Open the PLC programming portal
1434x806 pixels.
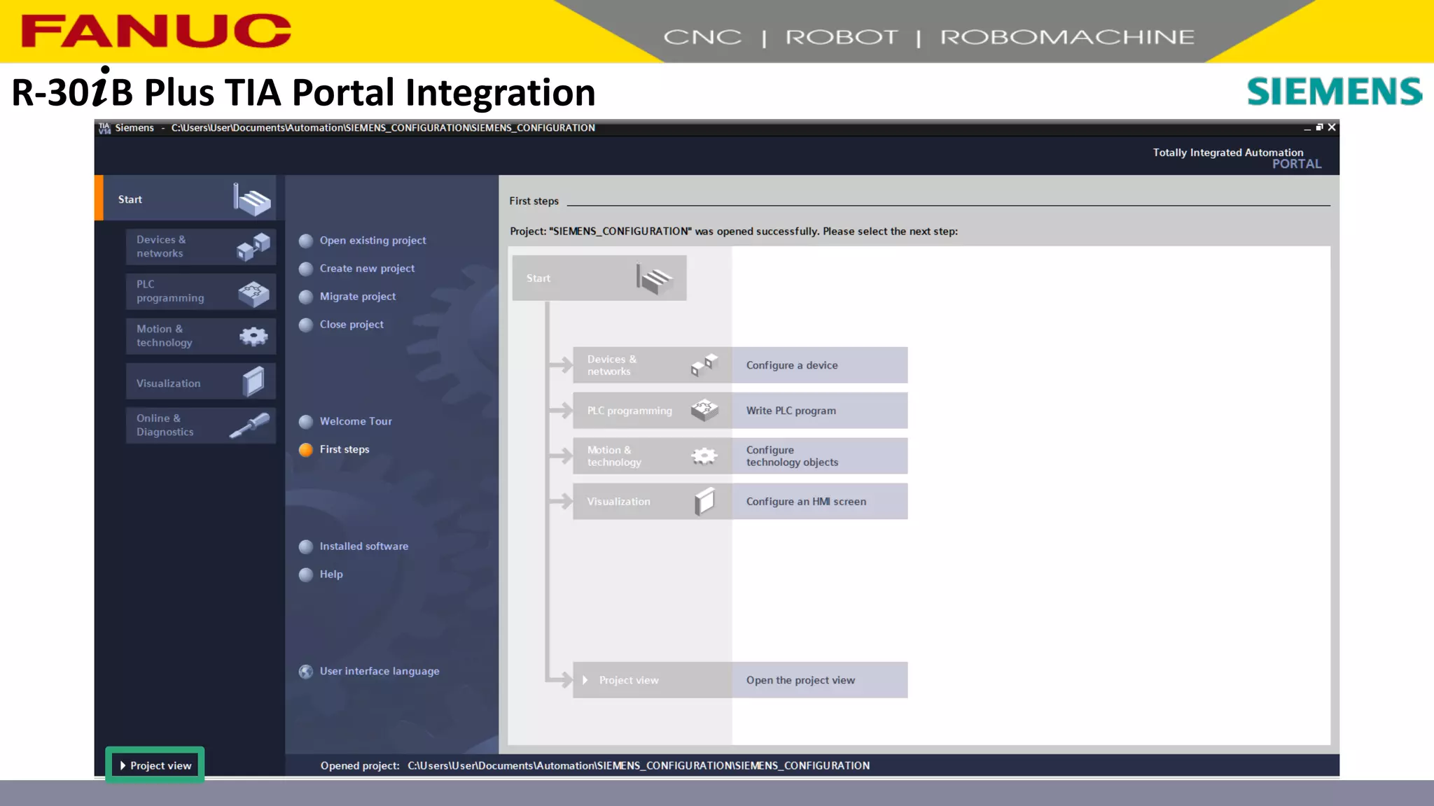[201, 292]
